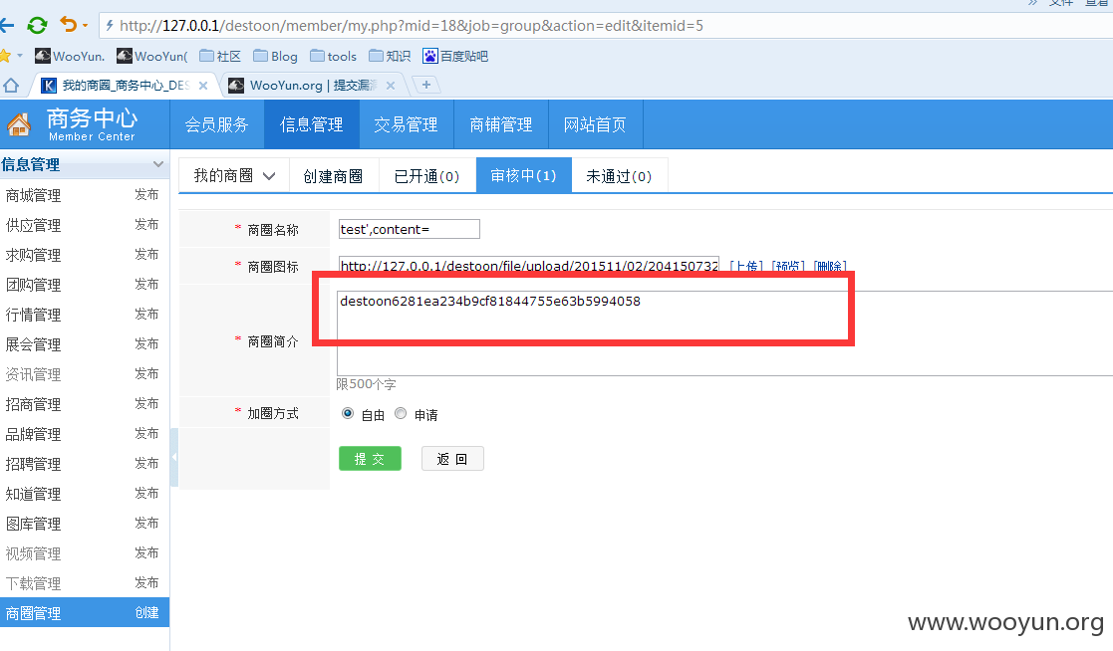Open 商城管理 in sidebar
This screenshot has height=651, width=1113.
33,195
